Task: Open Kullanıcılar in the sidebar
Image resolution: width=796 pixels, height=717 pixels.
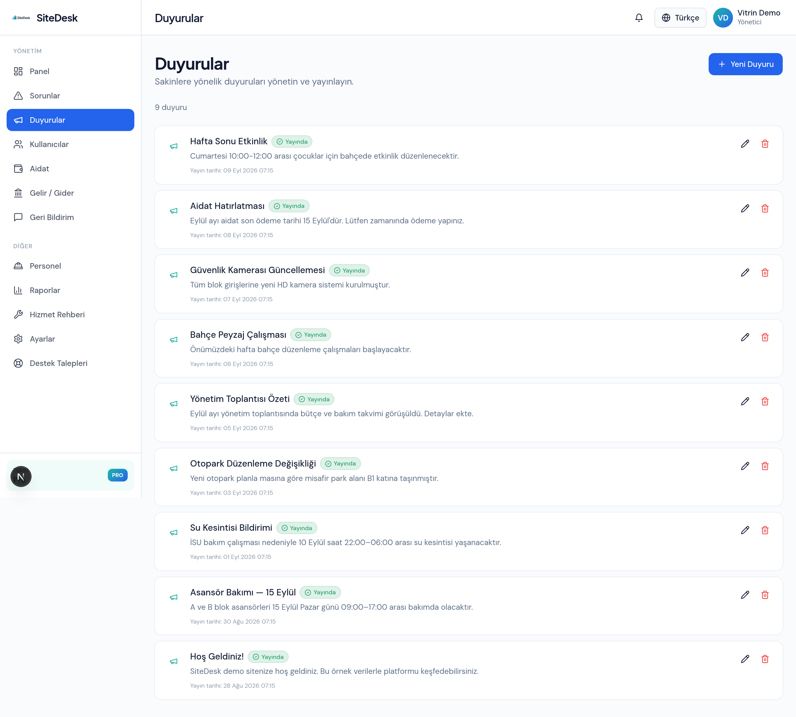Action: click(70, 145)
